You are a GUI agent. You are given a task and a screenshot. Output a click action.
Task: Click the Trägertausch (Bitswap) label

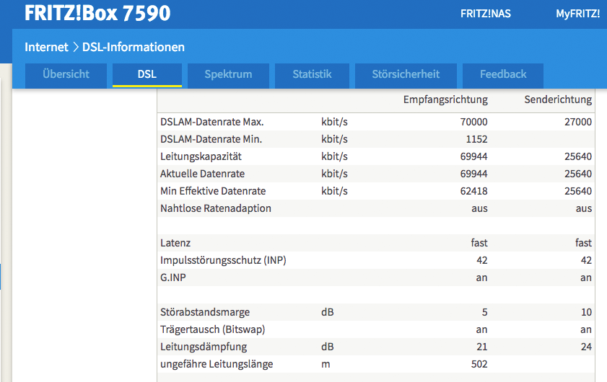[213, 329]
